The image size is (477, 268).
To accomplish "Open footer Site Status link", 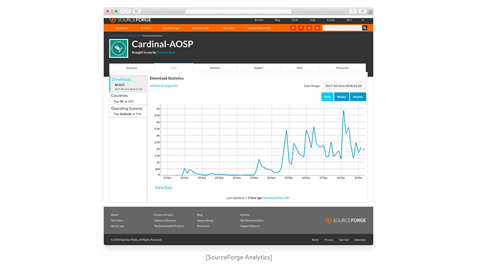I will (x=117, y=220).
